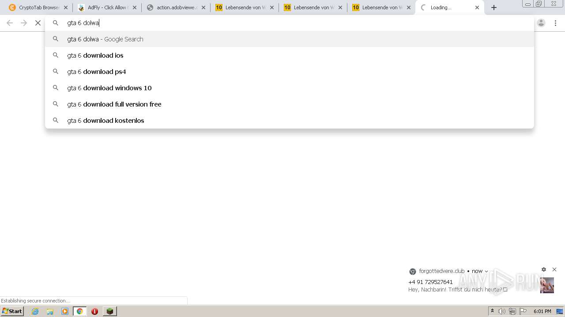565x317 pixels.
Task: Open Action Center flag icon
Action: (523, 311)
